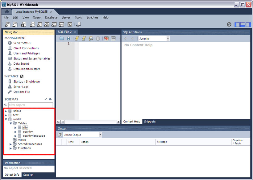Click the circular settings icon top right
The image size is (253, 180).
pyautogui.click(x=229, y=24)
